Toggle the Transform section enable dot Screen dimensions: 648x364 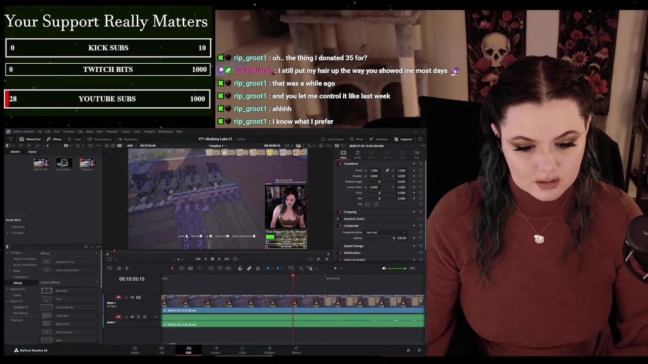click(340, 164)
